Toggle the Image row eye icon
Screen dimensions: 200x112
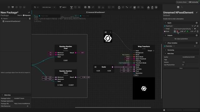(195, 29)
